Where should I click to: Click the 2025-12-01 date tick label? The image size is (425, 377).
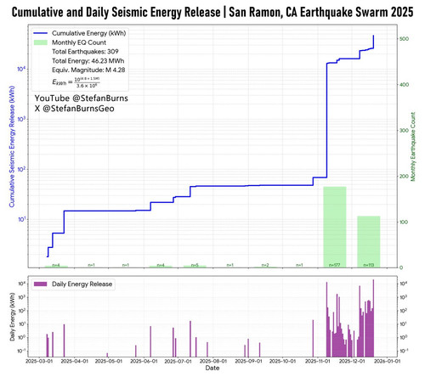(x=352, y=362)
